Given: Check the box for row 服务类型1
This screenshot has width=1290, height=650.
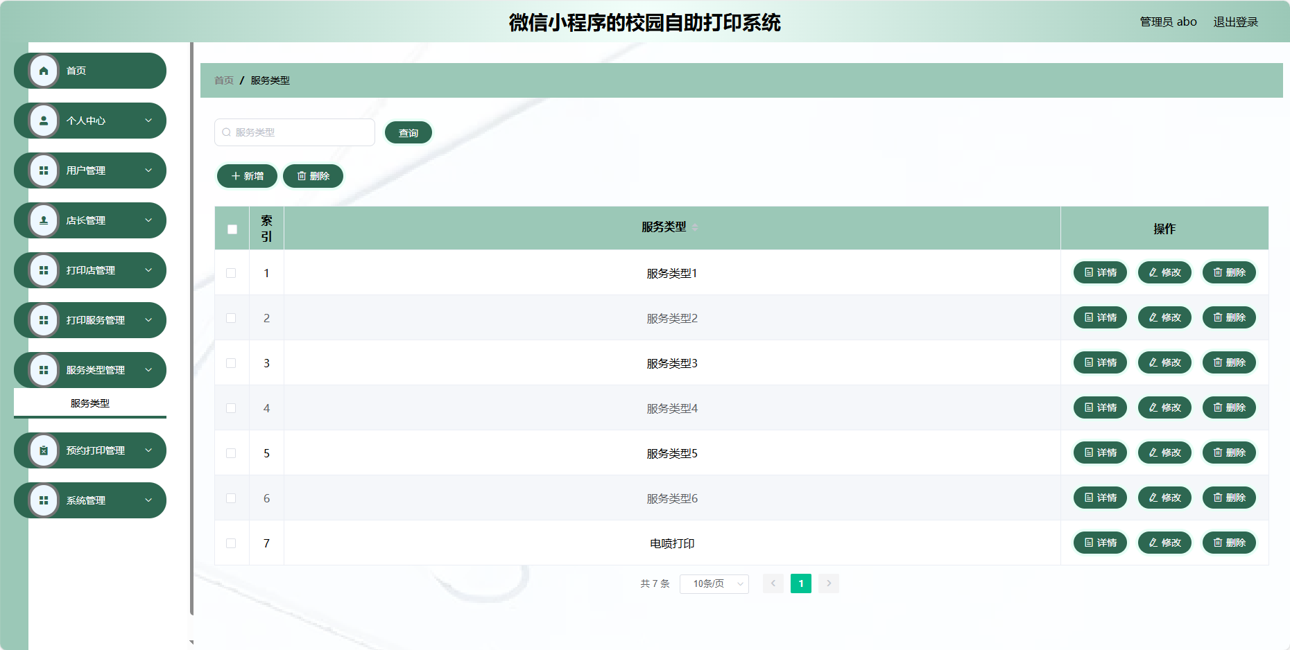Looking at the screenshot, I should pos(231,273).
